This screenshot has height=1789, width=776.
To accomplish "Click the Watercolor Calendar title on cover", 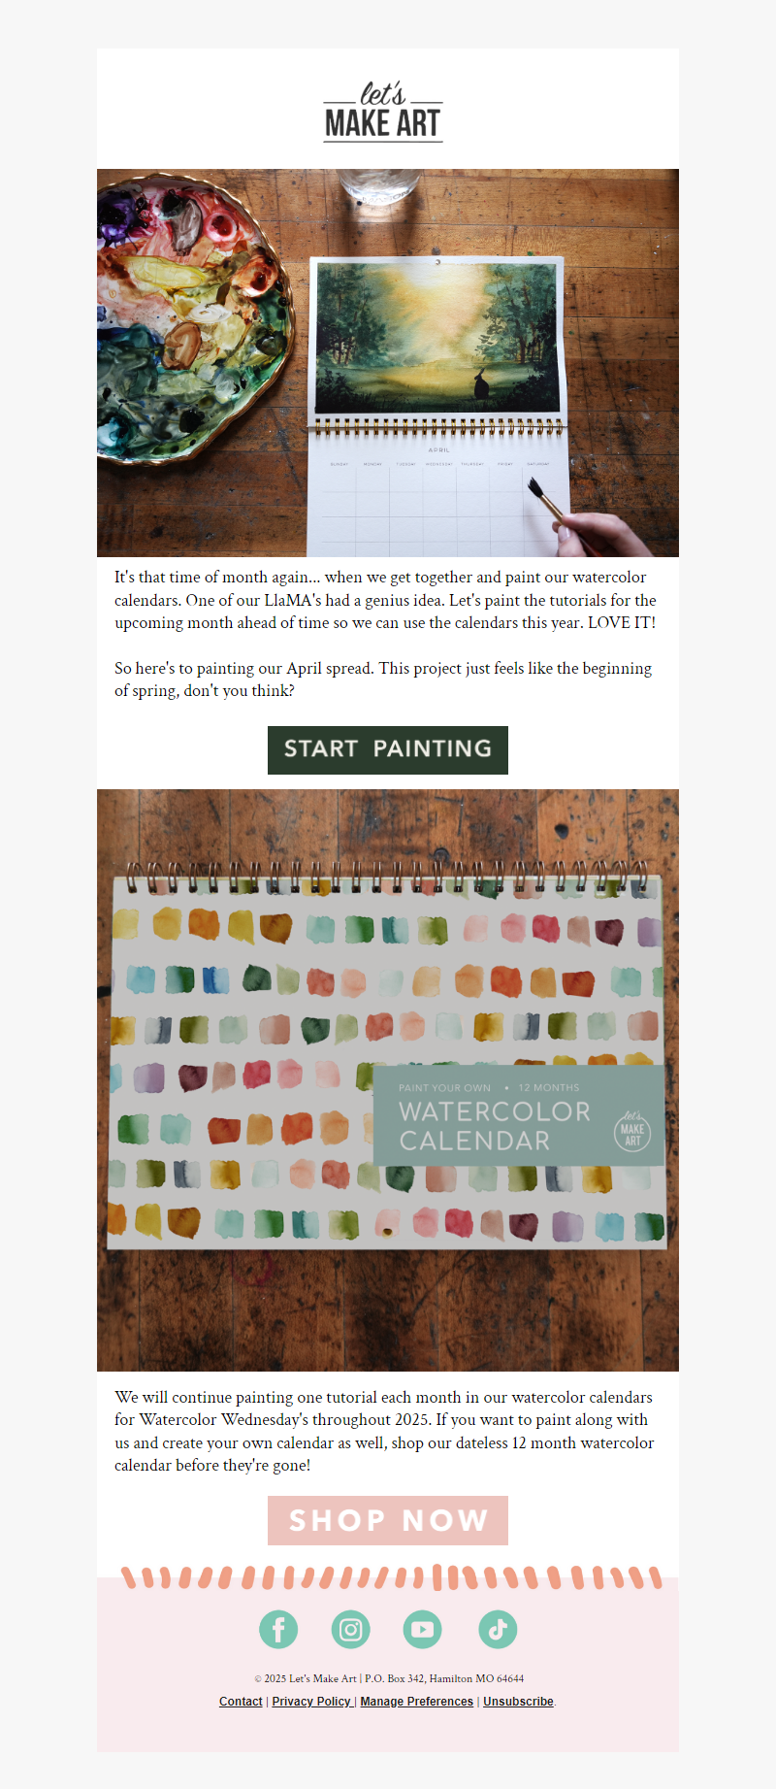I will coord(493,1126).
